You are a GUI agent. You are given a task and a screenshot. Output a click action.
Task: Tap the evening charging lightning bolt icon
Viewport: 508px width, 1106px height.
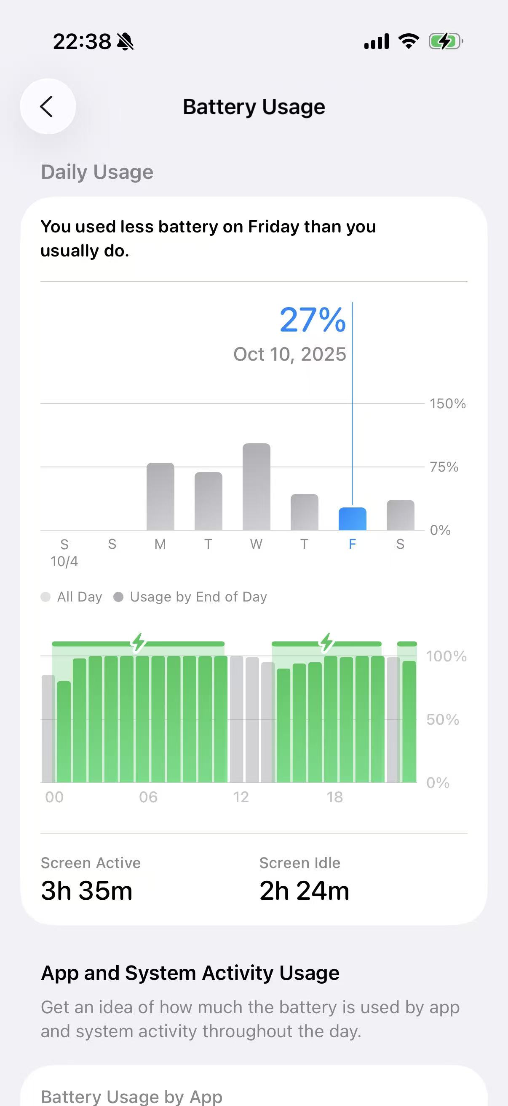click(x=327, y=642)
